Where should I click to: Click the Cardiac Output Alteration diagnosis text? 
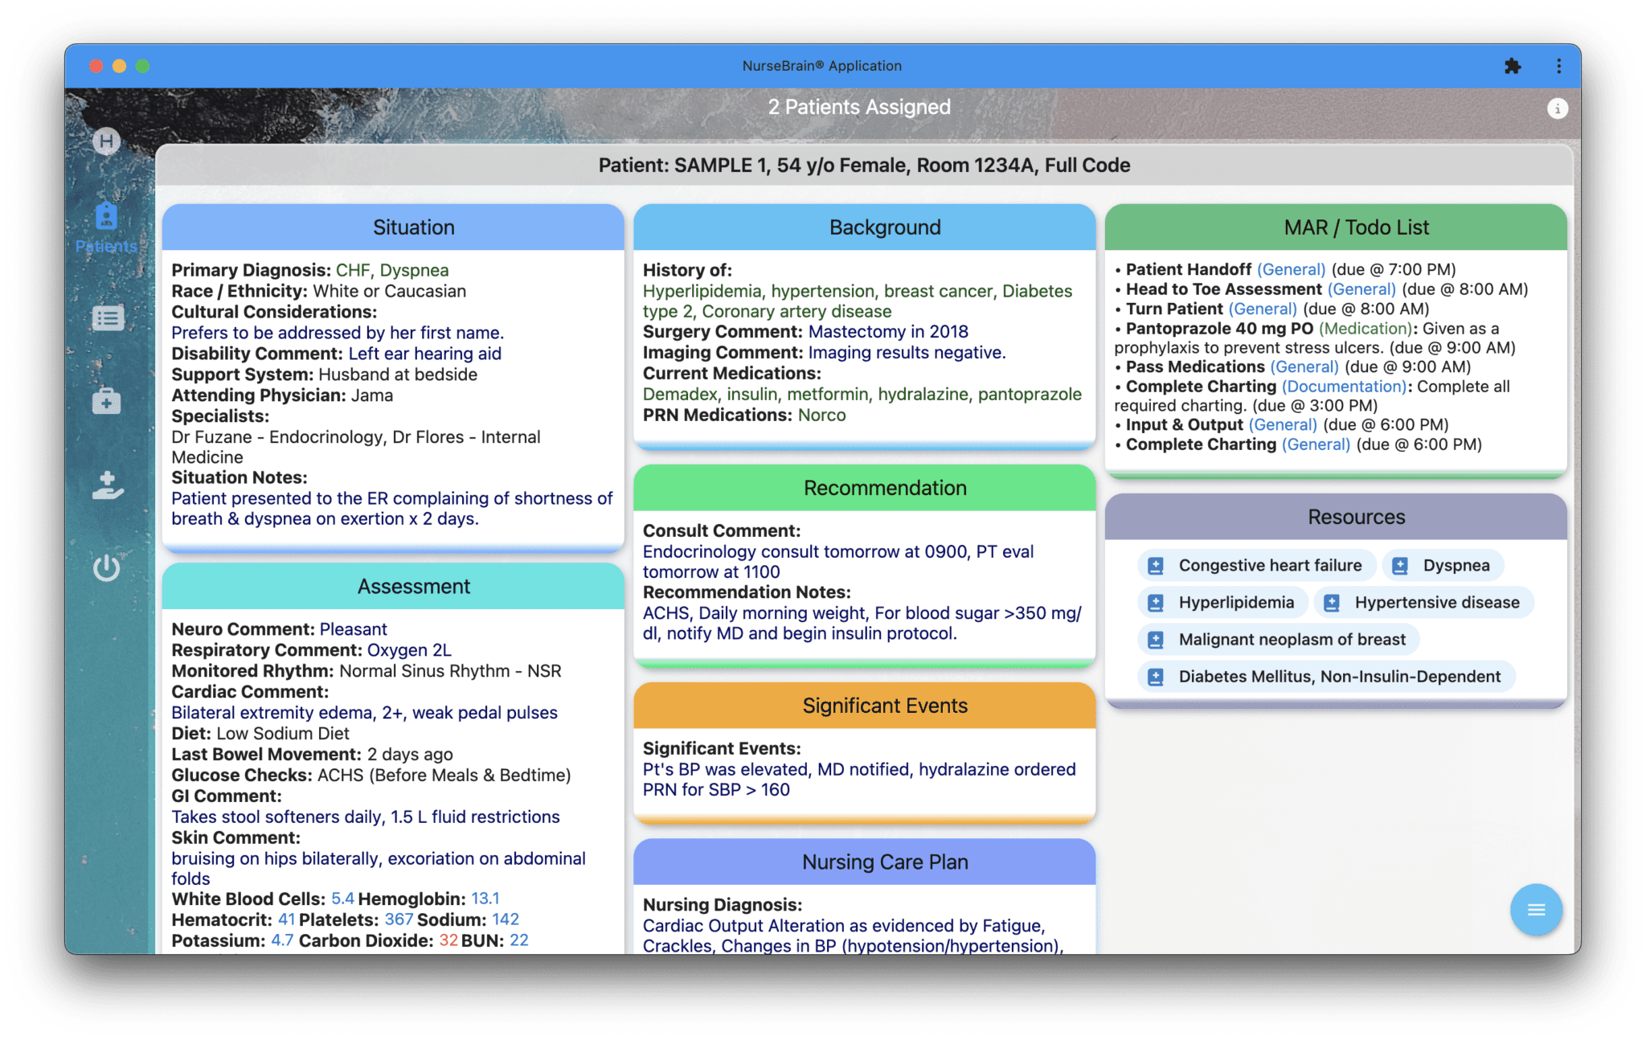pos(853,936)
